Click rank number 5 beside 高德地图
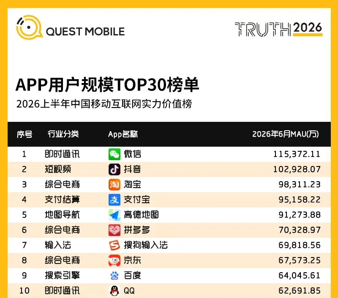338x298 pixels. (x=24, y=215)
